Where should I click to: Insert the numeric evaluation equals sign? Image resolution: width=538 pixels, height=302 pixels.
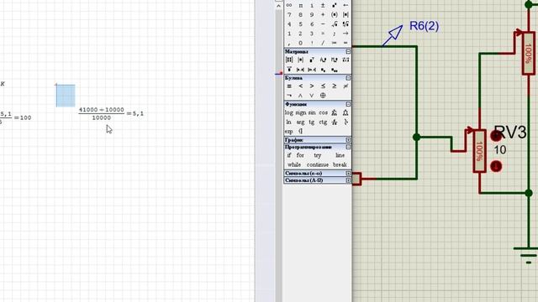(x=345, y=43)
